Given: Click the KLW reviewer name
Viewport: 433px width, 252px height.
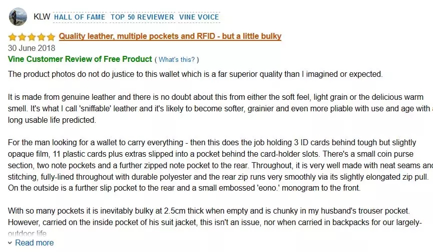Looking at the screenshot, I should tap(42, 17).
